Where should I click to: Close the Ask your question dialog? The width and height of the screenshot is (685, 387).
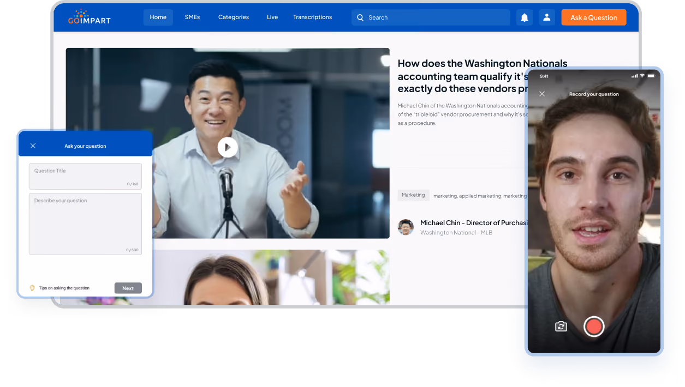click(x=33, y=146)
